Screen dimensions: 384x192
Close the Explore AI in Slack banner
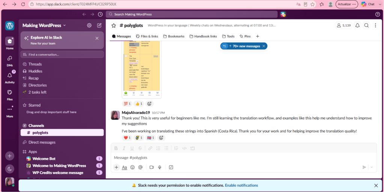coord(97,38)
